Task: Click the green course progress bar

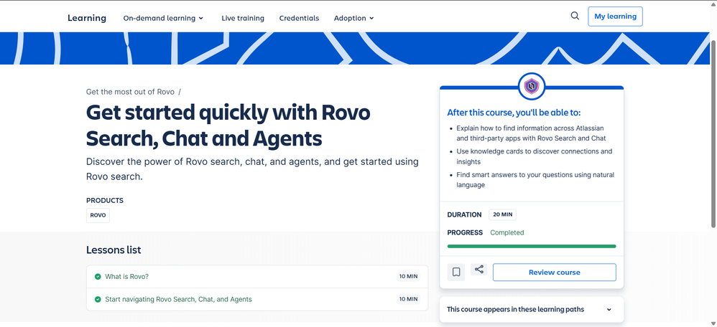Action: pos(531,246)
